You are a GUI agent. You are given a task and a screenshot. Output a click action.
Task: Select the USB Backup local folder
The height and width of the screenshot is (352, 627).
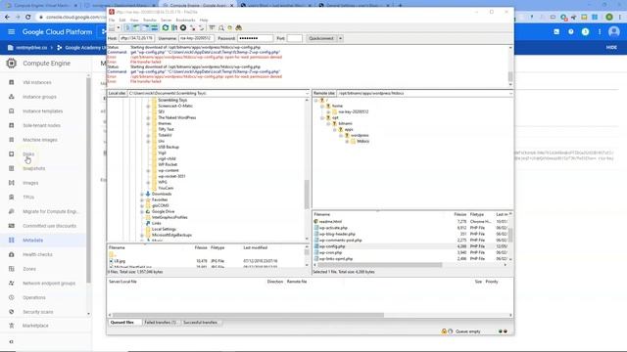pos(169,147)
